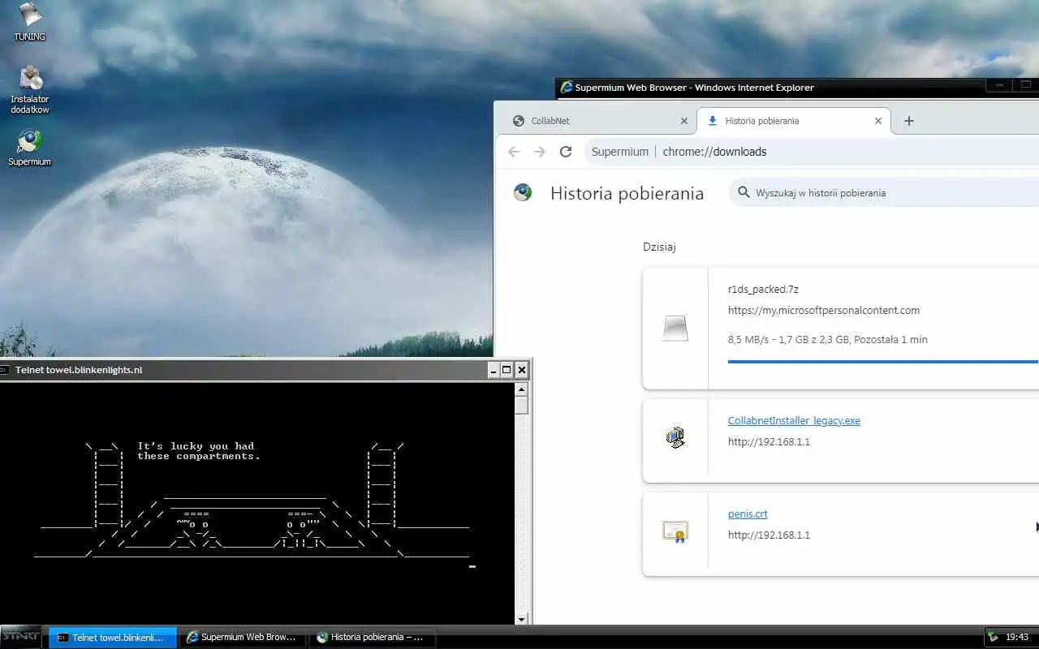Click the system tray icon by the clock

click(992, 637)
